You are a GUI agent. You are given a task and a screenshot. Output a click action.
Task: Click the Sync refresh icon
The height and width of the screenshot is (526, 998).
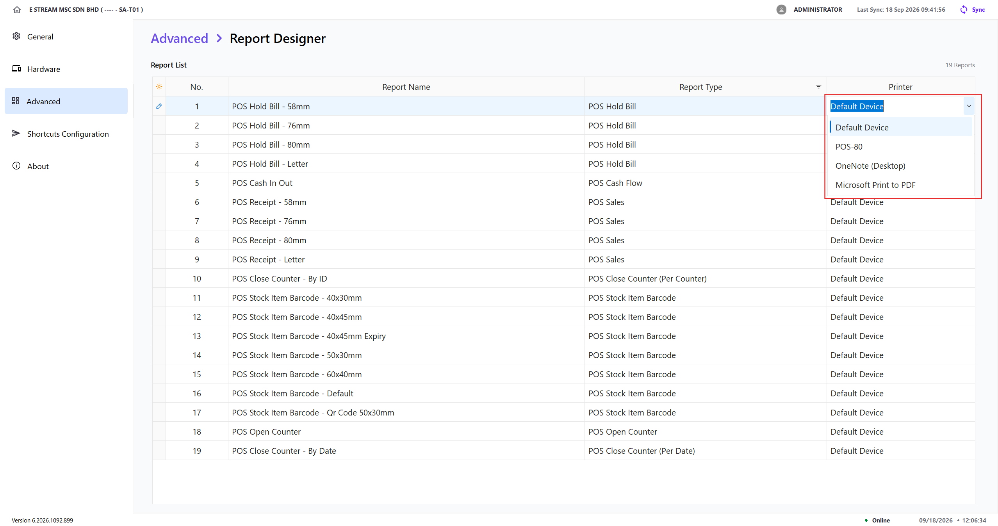click(964, 10)
